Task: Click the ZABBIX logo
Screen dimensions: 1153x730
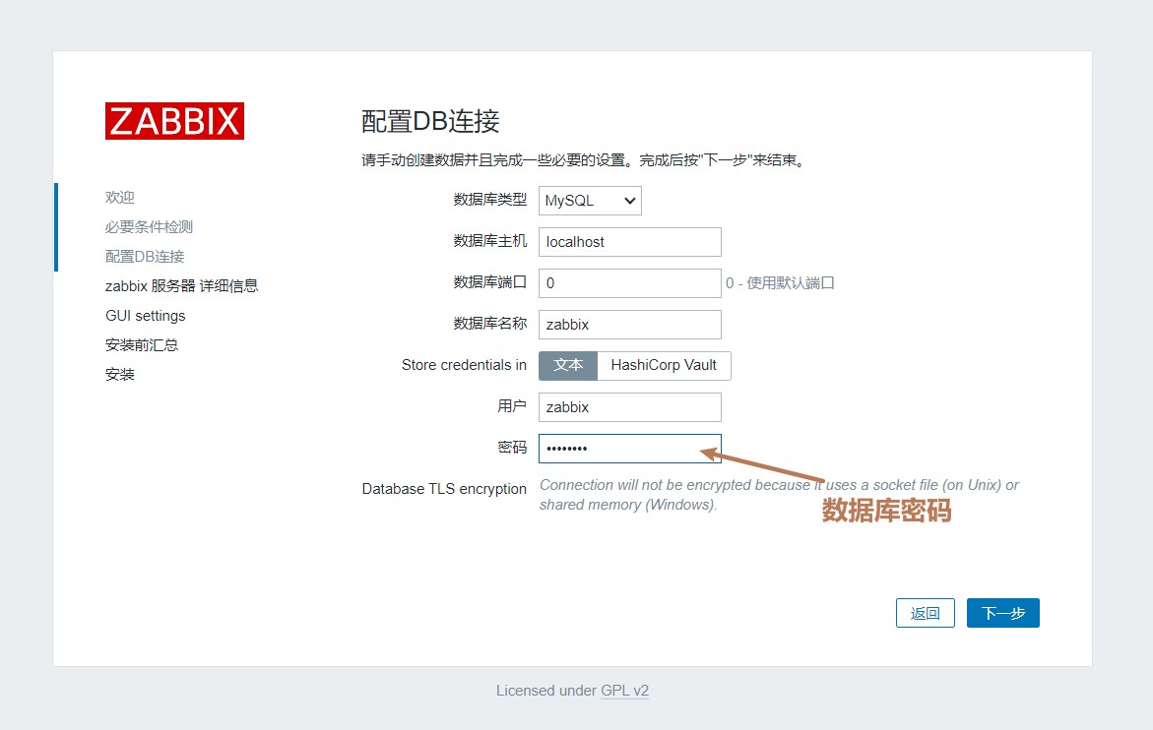Action: pos(174,121)
